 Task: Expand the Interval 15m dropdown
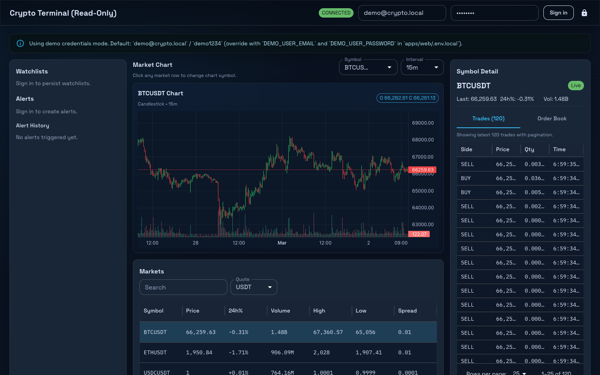pyautogui.click(x=422, y=68)
